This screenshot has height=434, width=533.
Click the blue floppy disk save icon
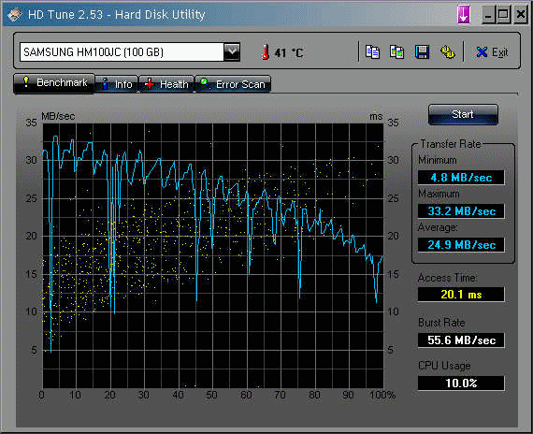[x=422, y=52]
